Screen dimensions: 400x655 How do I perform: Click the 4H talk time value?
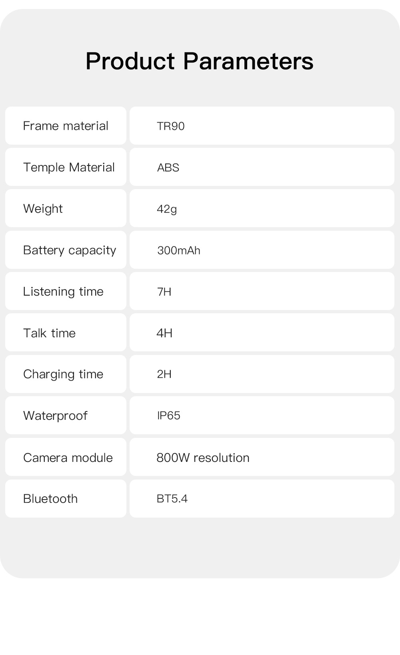point(262,333)
